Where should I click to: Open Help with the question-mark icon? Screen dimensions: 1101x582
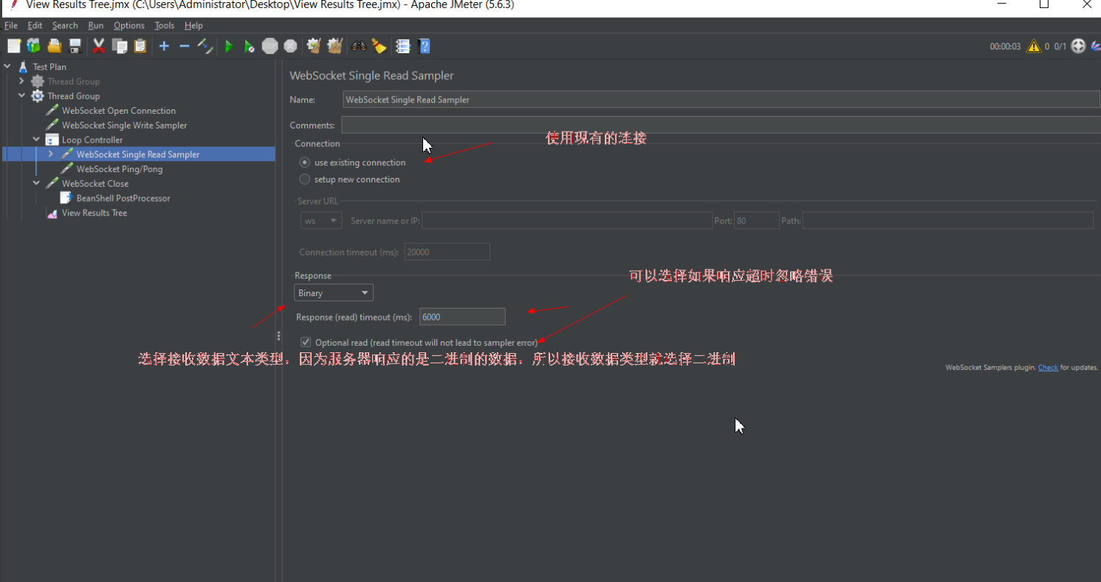424,46
